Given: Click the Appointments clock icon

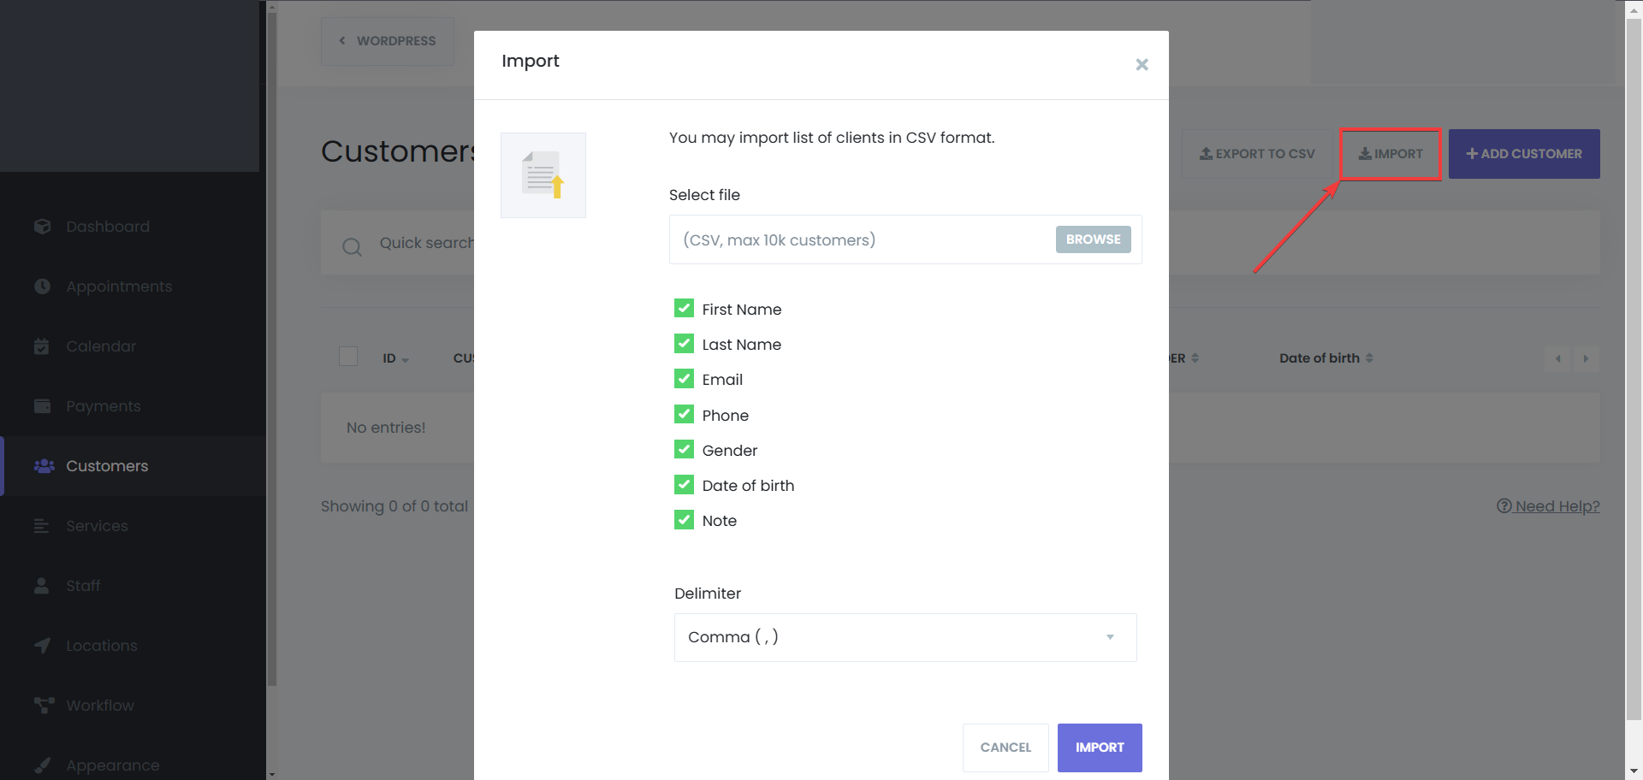Looking at the screenshot, I should [x=42, y=287].
